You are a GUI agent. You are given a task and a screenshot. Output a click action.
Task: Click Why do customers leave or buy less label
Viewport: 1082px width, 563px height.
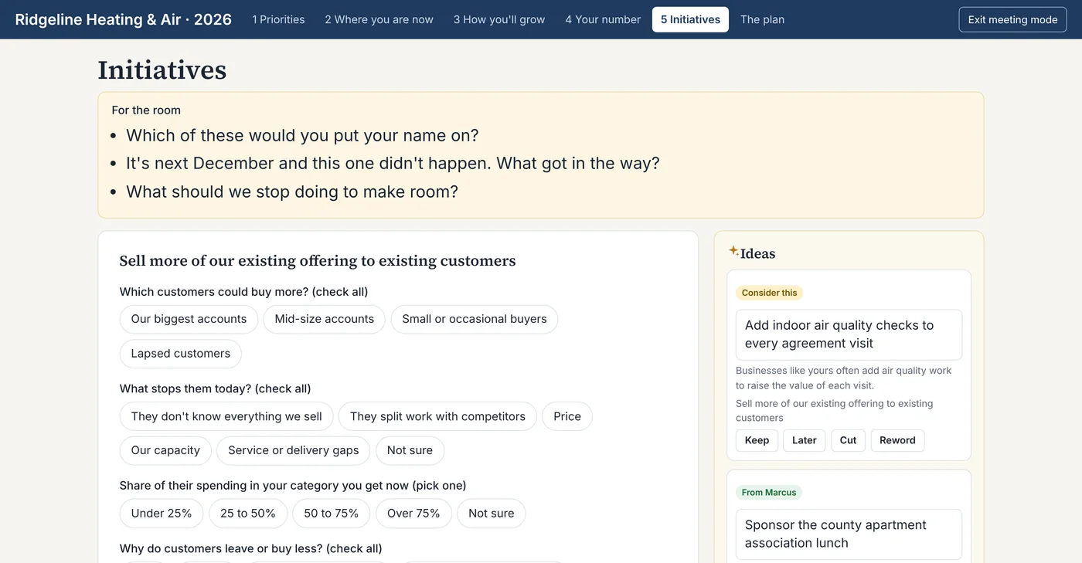[251, 548]
